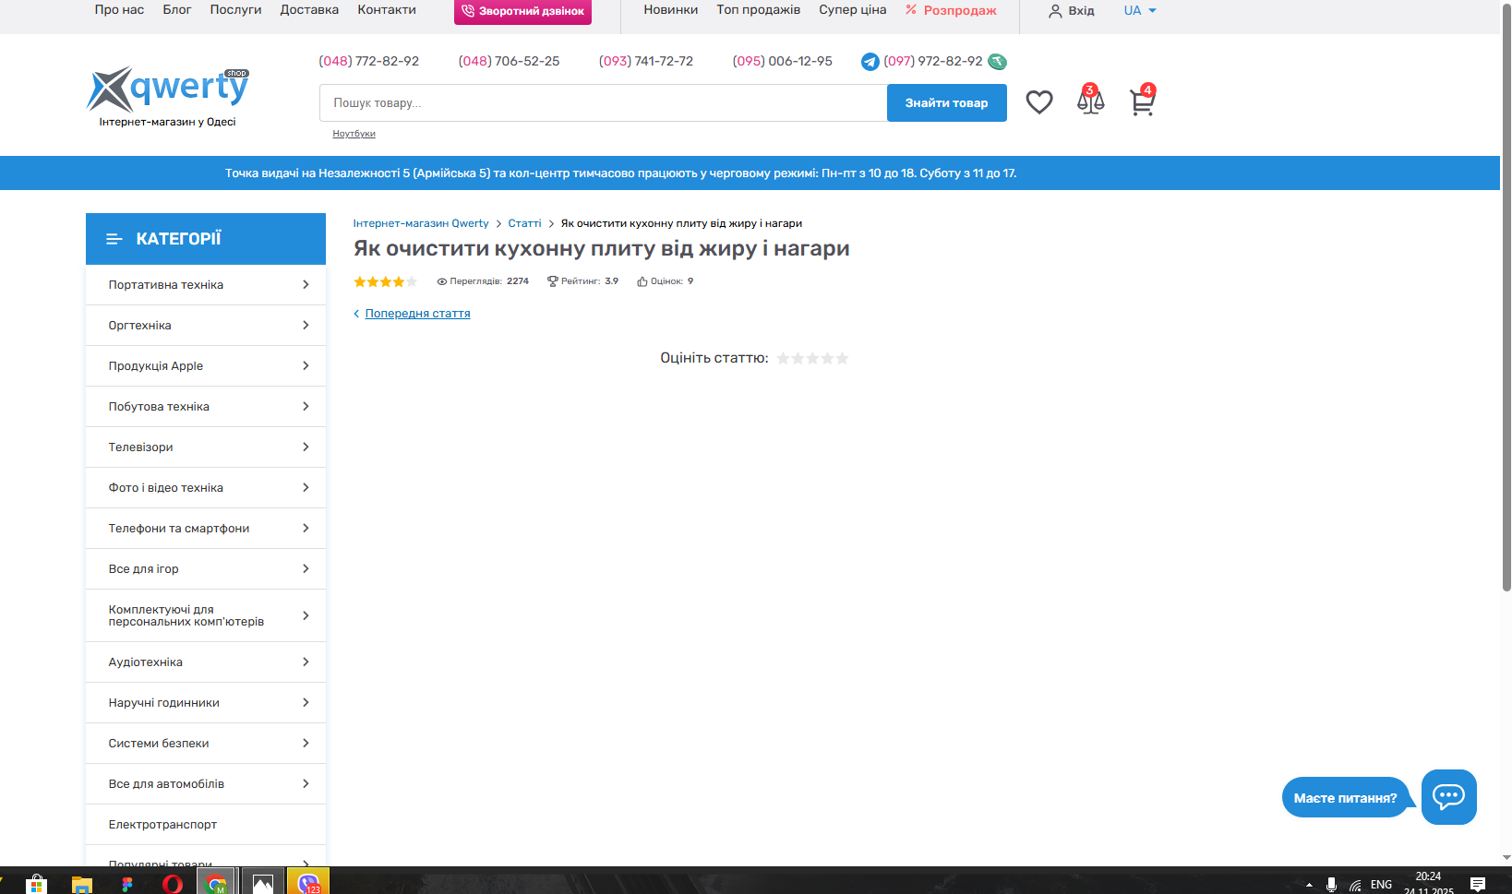Open the shopping cart icon

click(1142, 101)
